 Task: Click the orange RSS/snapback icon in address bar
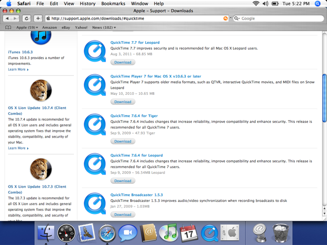click(x=225, y=18)
